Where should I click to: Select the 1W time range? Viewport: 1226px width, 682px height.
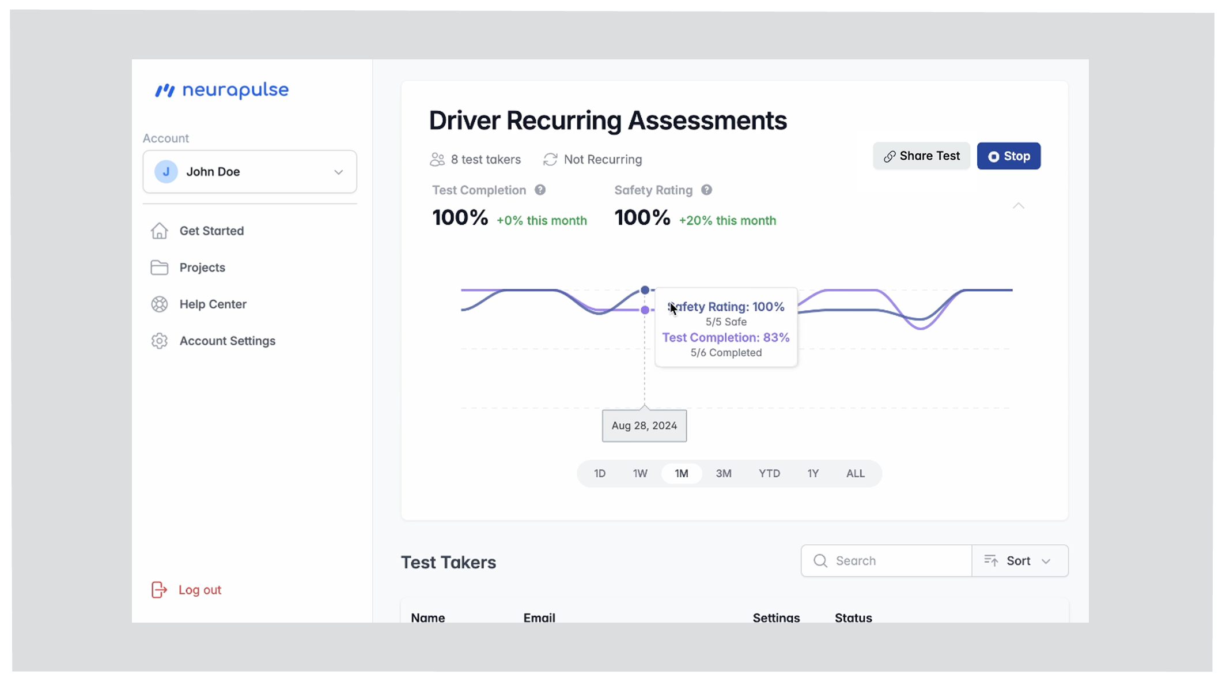tap(640, 473)
